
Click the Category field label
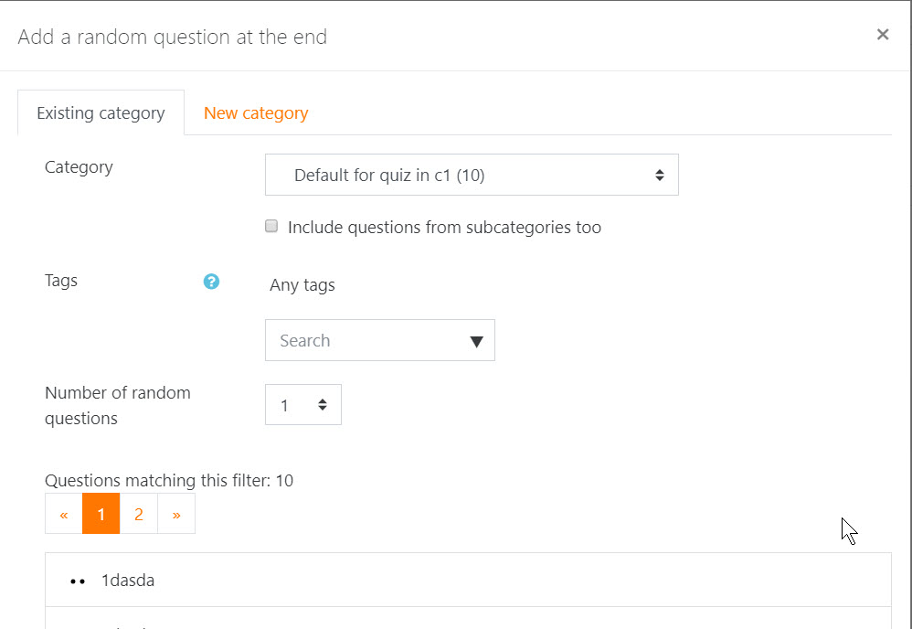[x=79, y=167]
